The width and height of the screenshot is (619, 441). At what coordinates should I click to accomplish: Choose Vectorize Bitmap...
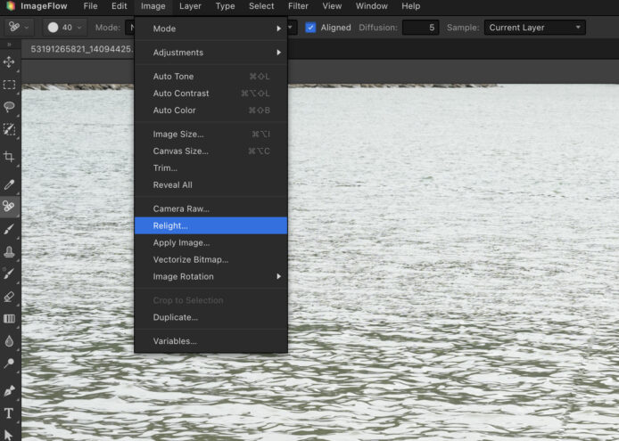pos(210,259)
